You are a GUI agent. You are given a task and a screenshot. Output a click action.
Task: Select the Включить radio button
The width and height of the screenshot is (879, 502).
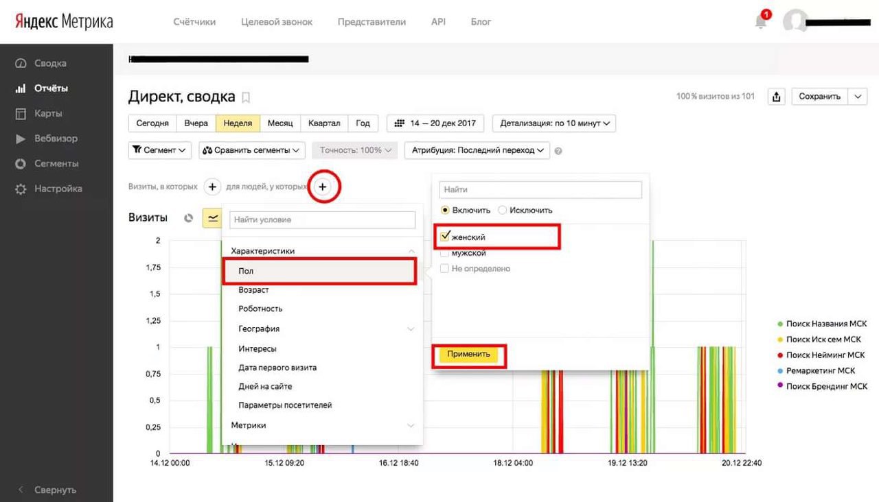[x=445, y=210]
